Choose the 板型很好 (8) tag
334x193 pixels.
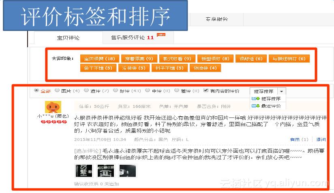coord(215,59)
